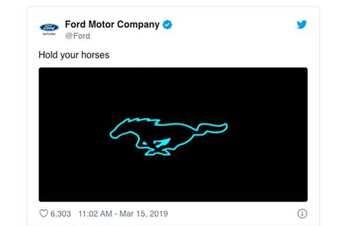Open the tweet info circle icon

click(302, 213)
